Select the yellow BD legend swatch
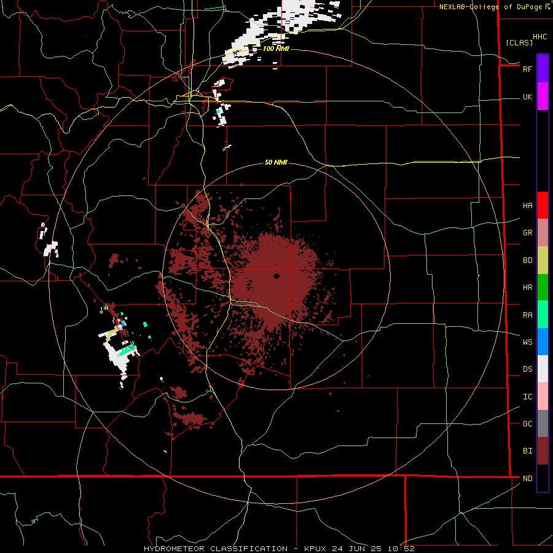Screen dimensions: 553x553 pos(543,261)
